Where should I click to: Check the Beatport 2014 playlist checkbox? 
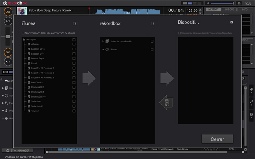point(74,49)
